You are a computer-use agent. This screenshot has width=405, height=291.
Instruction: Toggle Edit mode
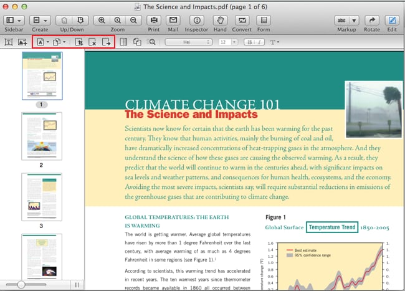(x=392, y=20)
